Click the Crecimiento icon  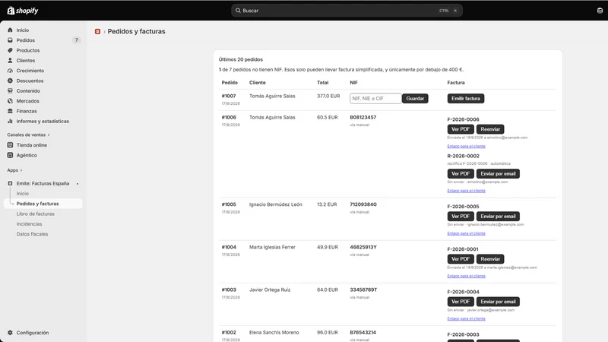coord(10,71)
